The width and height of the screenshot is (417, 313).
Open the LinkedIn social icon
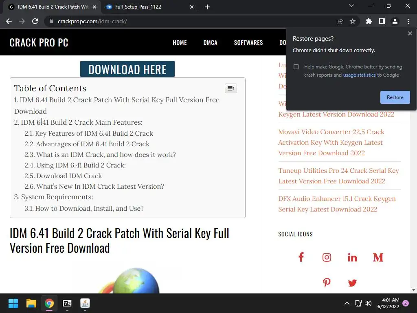352,257
